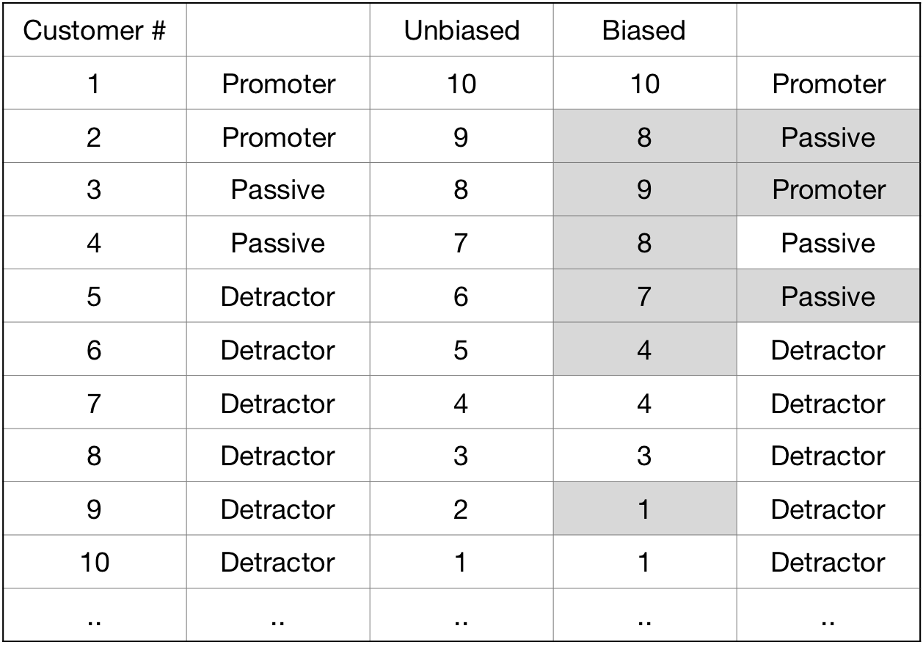The image size is (923, 645).
Task: Select the biased score 3 for customer 8
Action: (x=644, y=456)
